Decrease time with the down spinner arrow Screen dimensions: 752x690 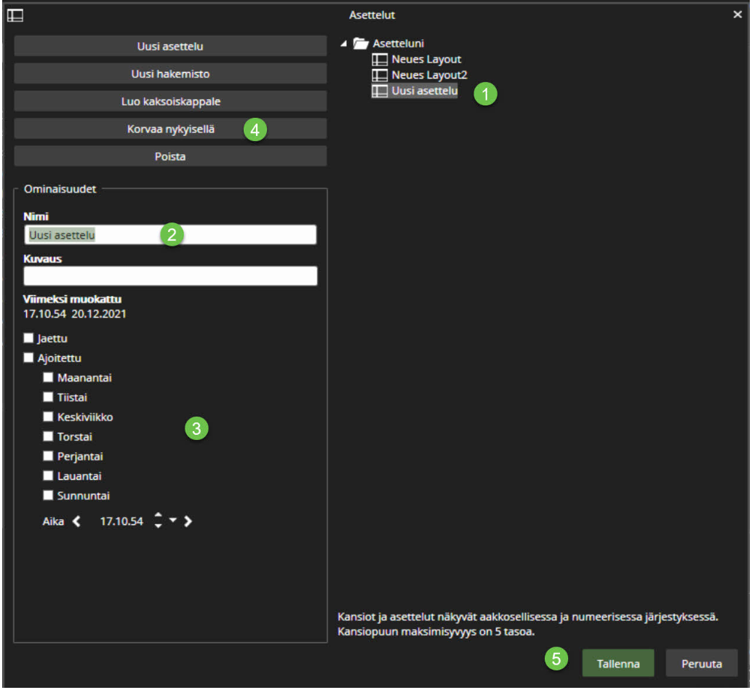click(159, 526)
